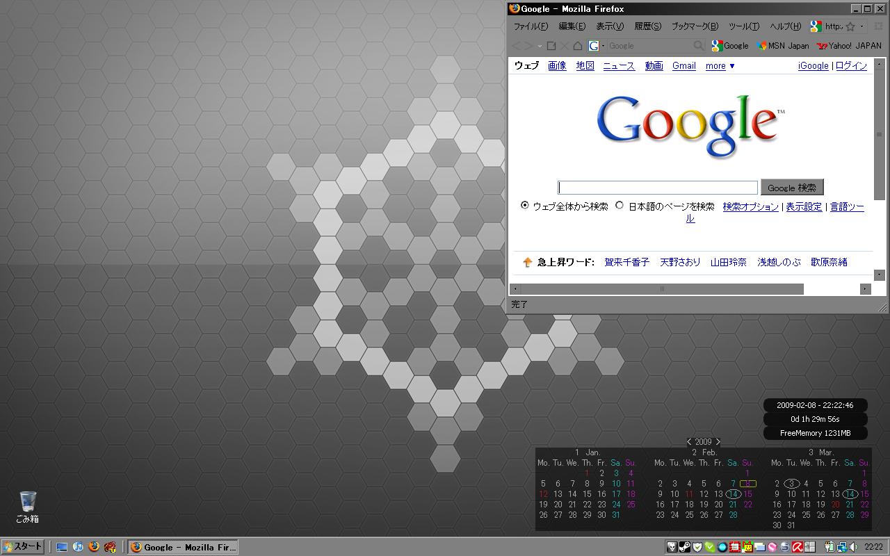890x556 pixels.
Task: Open the iGoogle link
Action: coord(814,66)
